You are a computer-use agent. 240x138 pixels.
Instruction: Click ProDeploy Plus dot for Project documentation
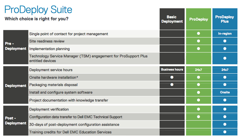tap(225, 100)
